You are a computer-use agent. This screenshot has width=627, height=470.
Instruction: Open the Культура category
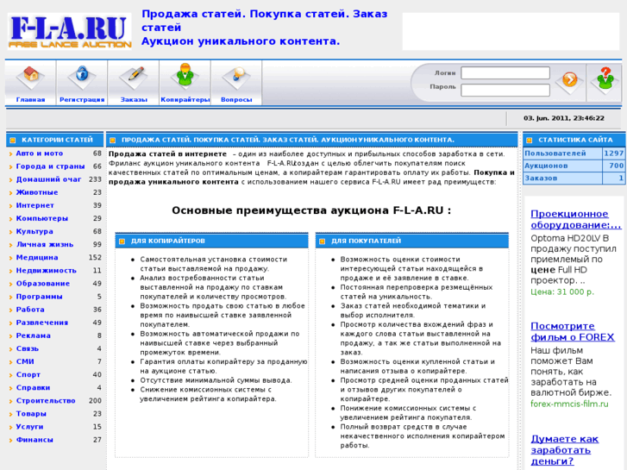[34, 232]
